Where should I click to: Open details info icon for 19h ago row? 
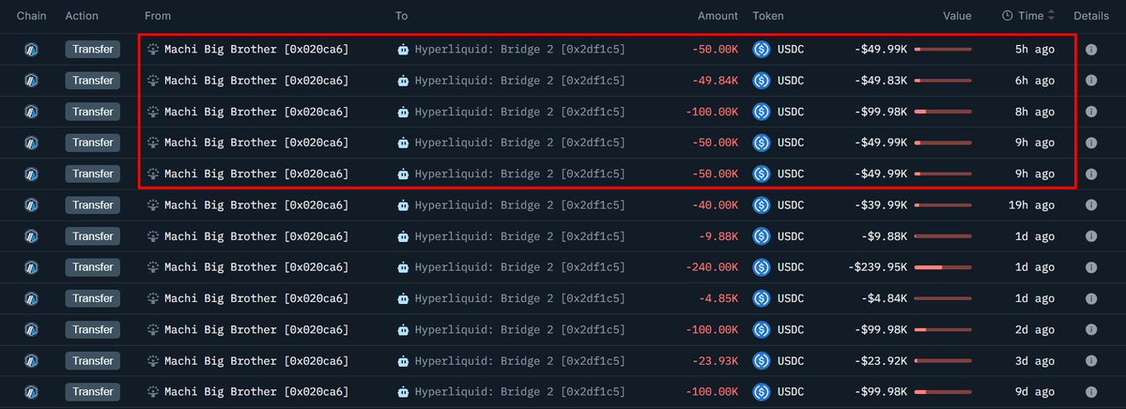click(x=1091, y=205)
